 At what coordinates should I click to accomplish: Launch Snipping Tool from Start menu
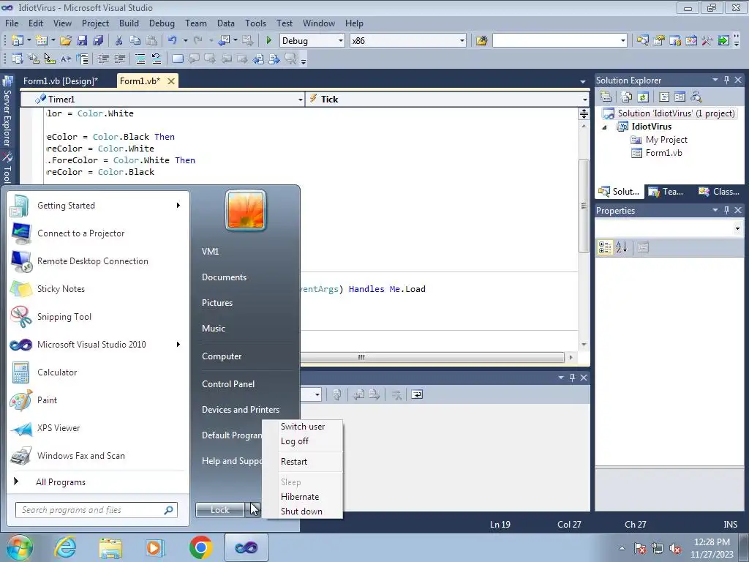point(64,316)
